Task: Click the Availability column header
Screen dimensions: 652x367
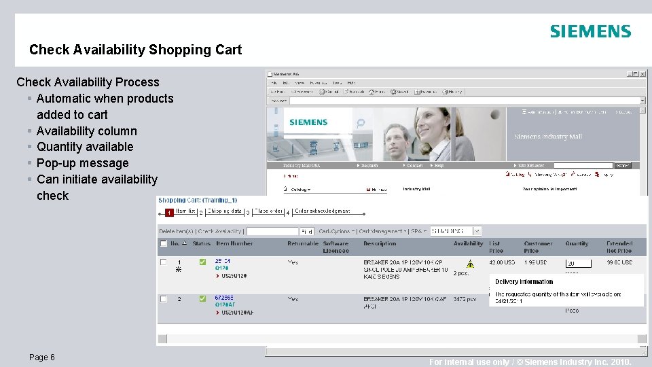Action: [x=468, y=243]
